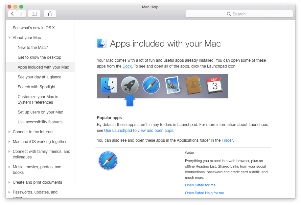Viewport: 301px width, 205px height.
Task: Expand Connect with family, friends, and colleagues
Action: 10,151
